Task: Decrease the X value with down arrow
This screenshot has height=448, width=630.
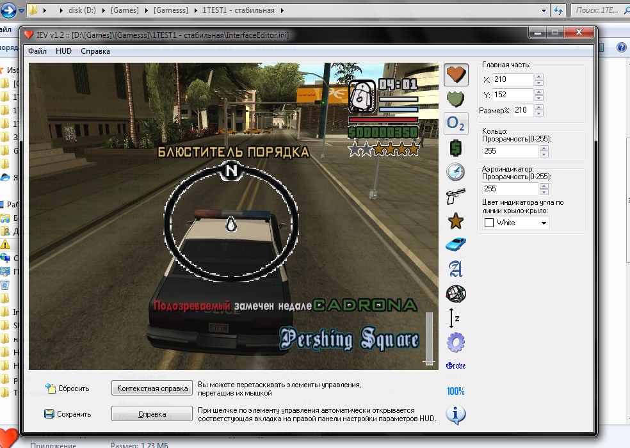Action: coord(539,83)
